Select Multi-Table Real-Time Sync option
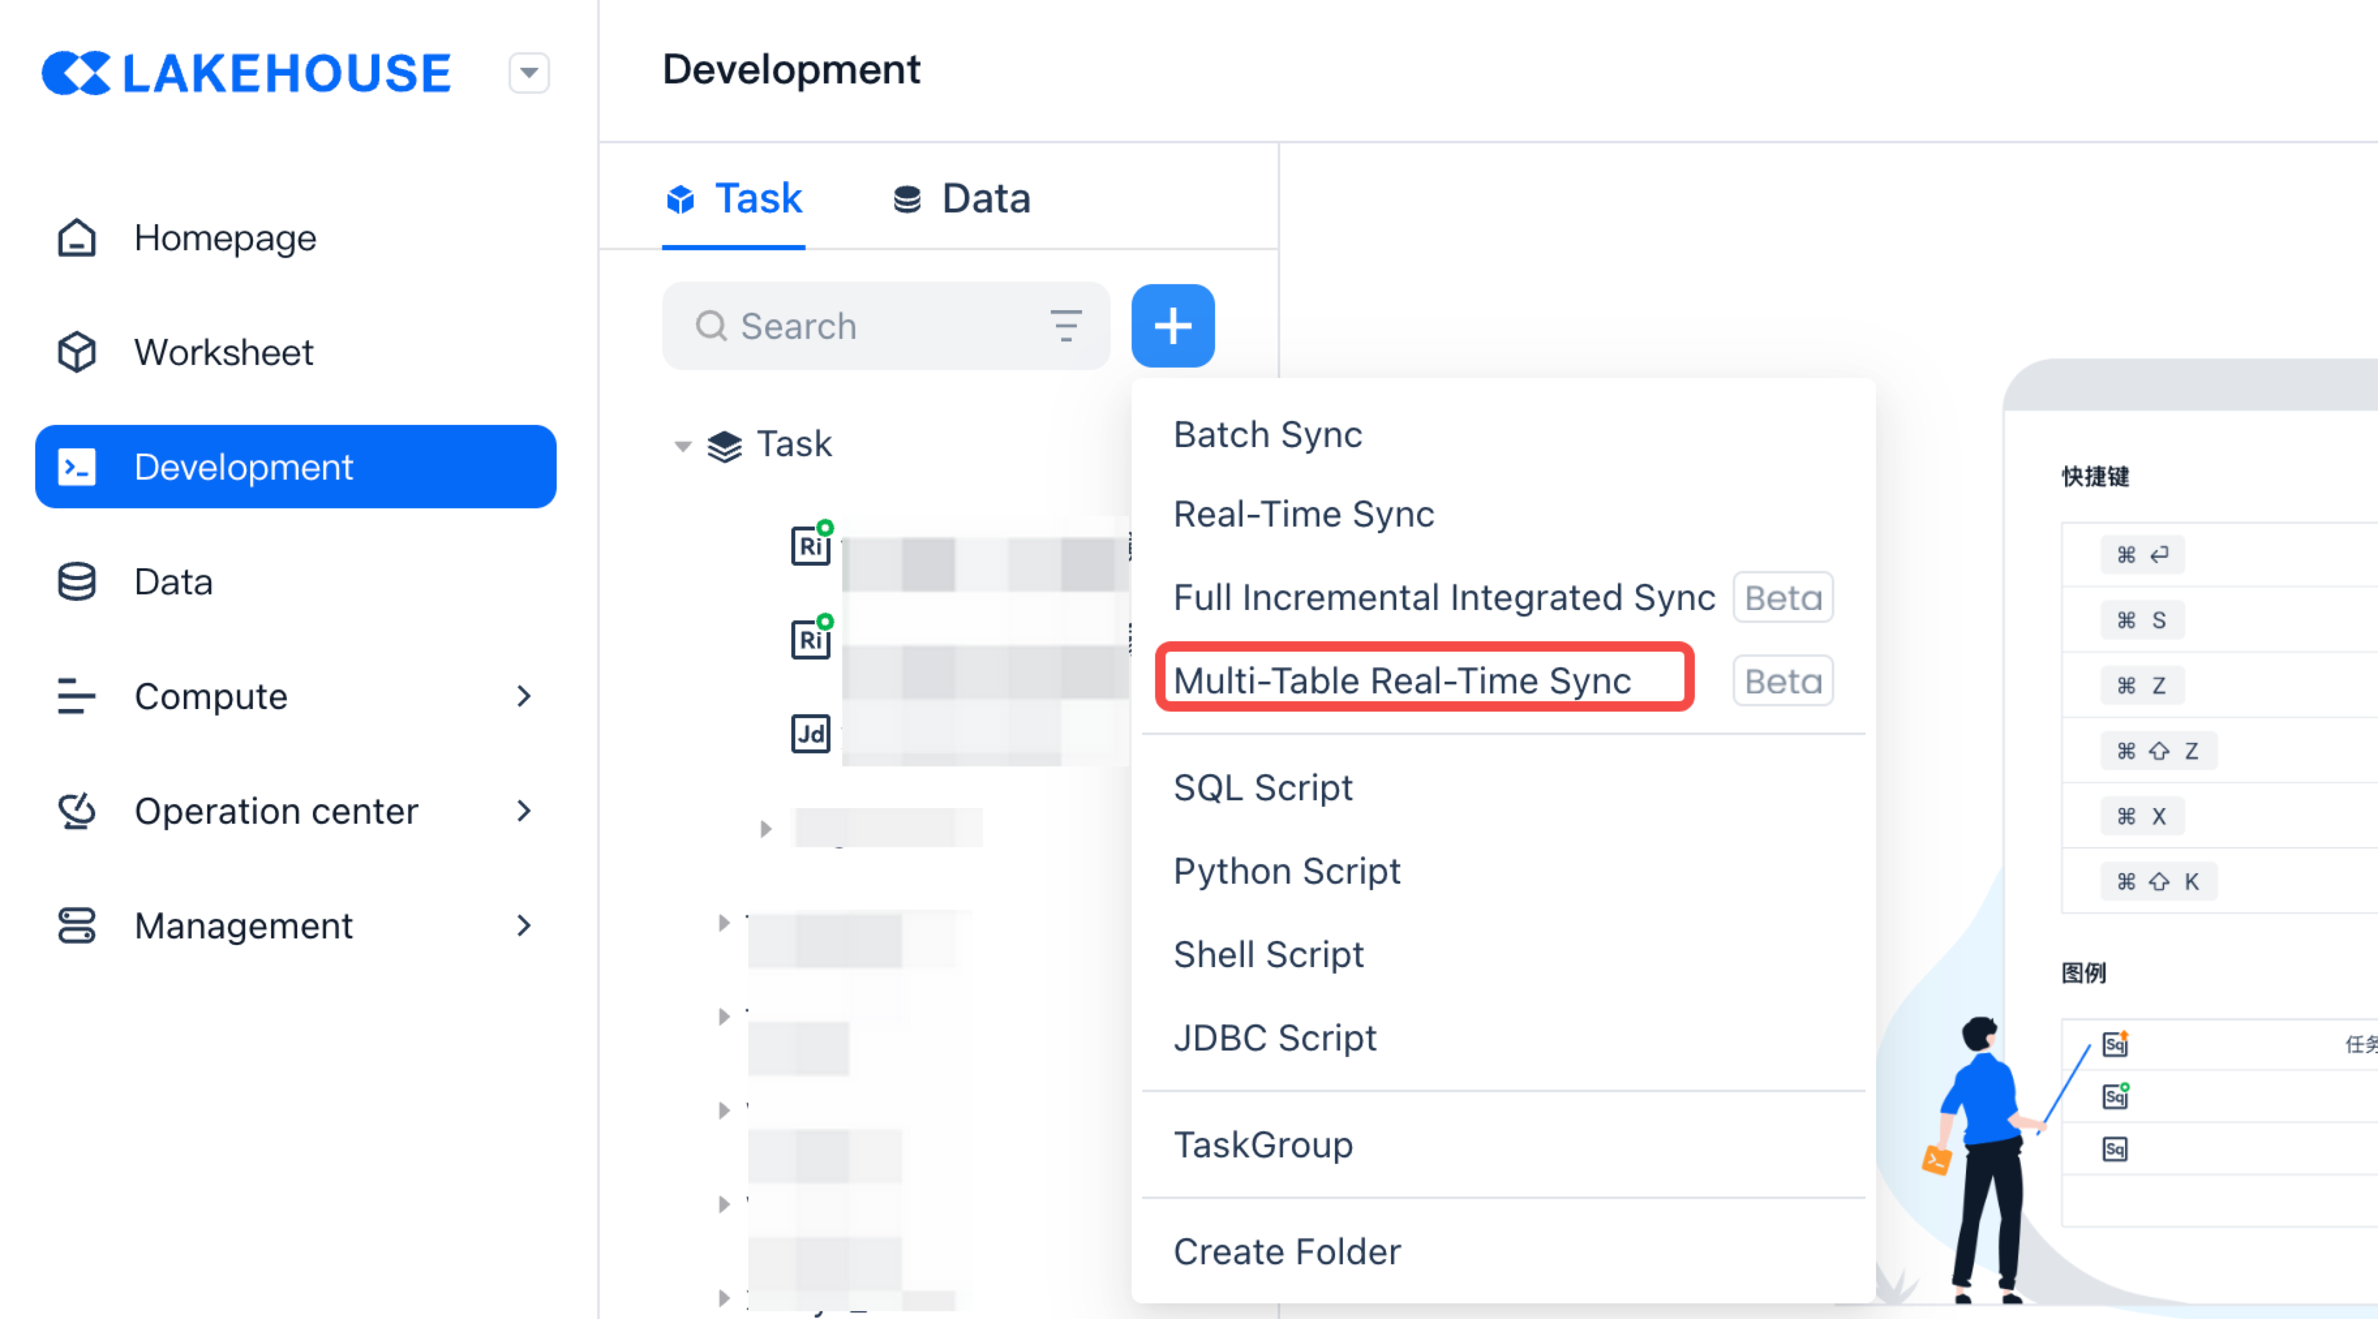Viewport: 2378px width, 1319px height. point(1402,681)
